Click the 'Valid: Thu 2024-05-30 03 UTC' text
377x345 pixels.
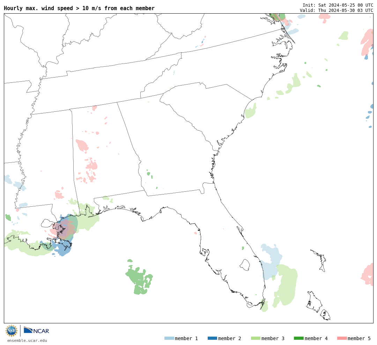click(x=337, y=10)
